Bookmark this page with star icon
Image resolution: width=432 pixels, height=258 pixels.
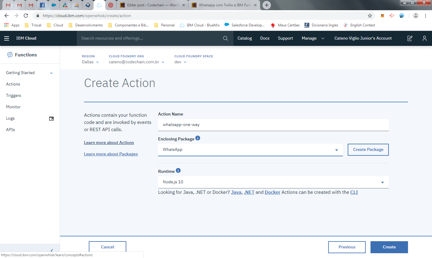click(x=370, y=16)
